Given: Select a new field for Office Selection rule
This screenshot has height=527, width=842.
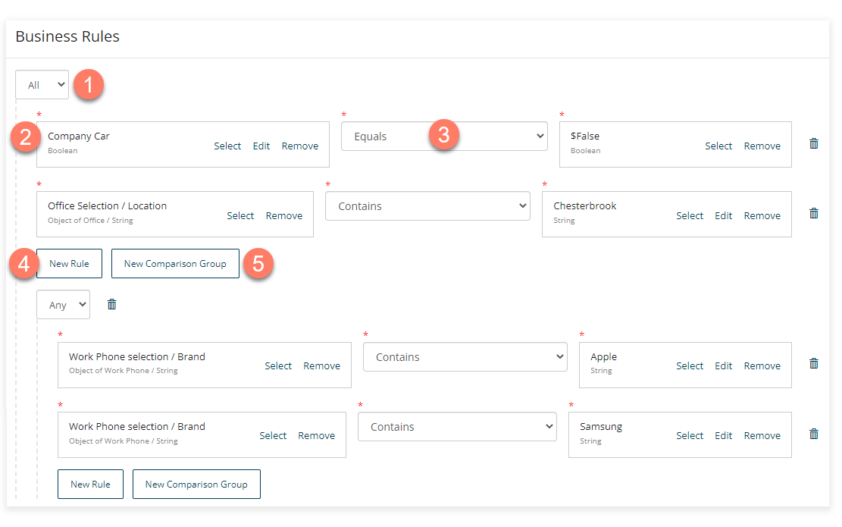Looking at the screenshot, I should (240, 215).
